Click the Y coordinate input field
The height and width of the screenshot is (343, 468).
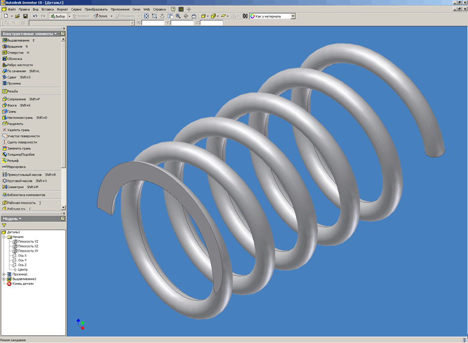pyautogui.click(x=182, y=23)
